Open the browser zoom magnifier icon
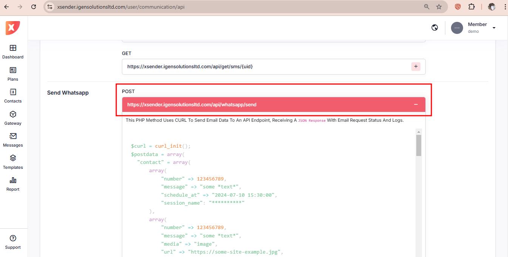 click(427, 7)
